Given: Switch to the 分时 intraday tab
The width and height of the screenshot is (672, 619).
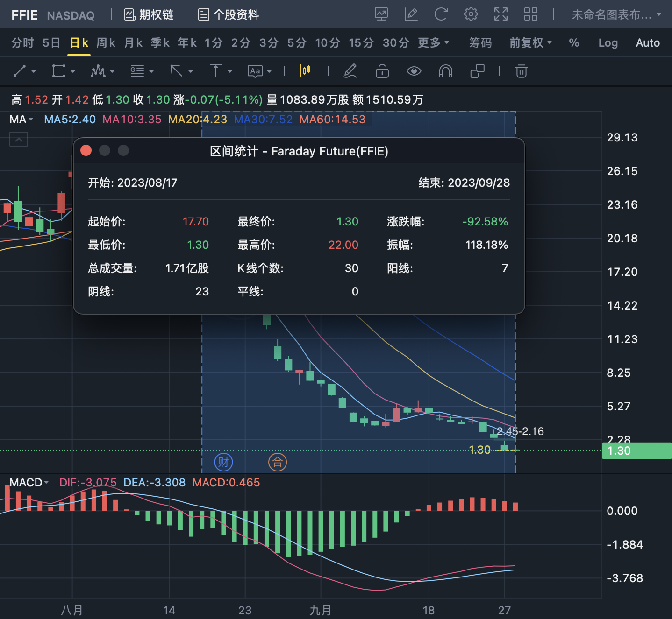Looking at the screenshot, I should coord(22,43).
